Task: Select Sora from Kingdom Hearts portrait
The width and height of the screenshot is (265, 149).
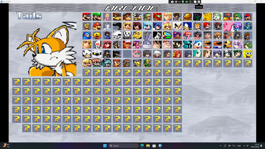Action: (x=248, y=35)
